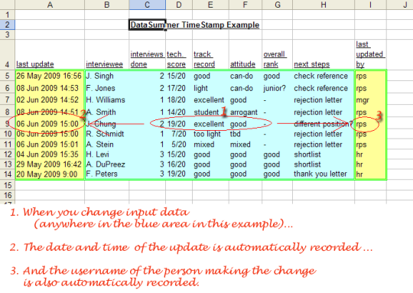The image size is (413, 293).
Task: Select cell with 06 Jun 2009 15:01
Action: 50,145
